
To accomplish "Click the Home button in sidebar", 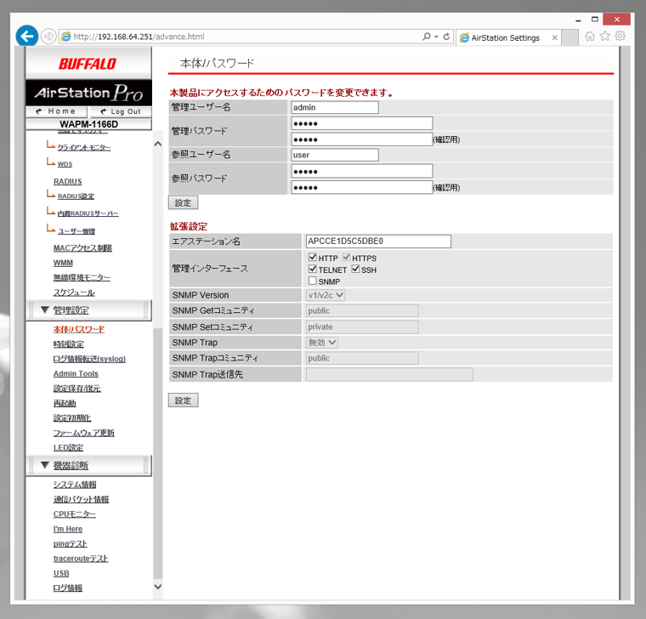I will pos(56,111).
